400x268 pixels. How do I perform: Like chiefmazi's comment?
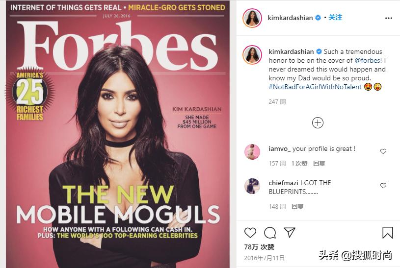point(383,186)
